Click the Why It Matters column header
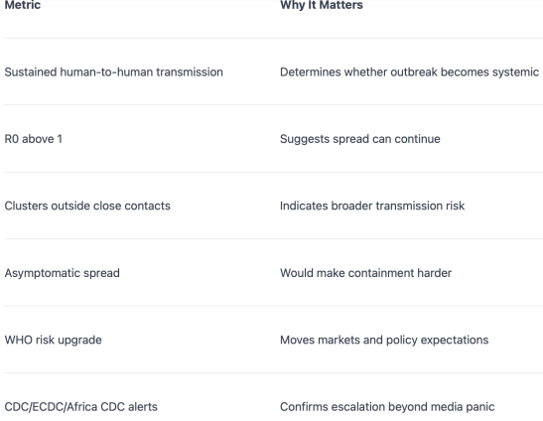The height and width of the screenshot is (421, 543). pyautogui.click(x=322, y=5)
